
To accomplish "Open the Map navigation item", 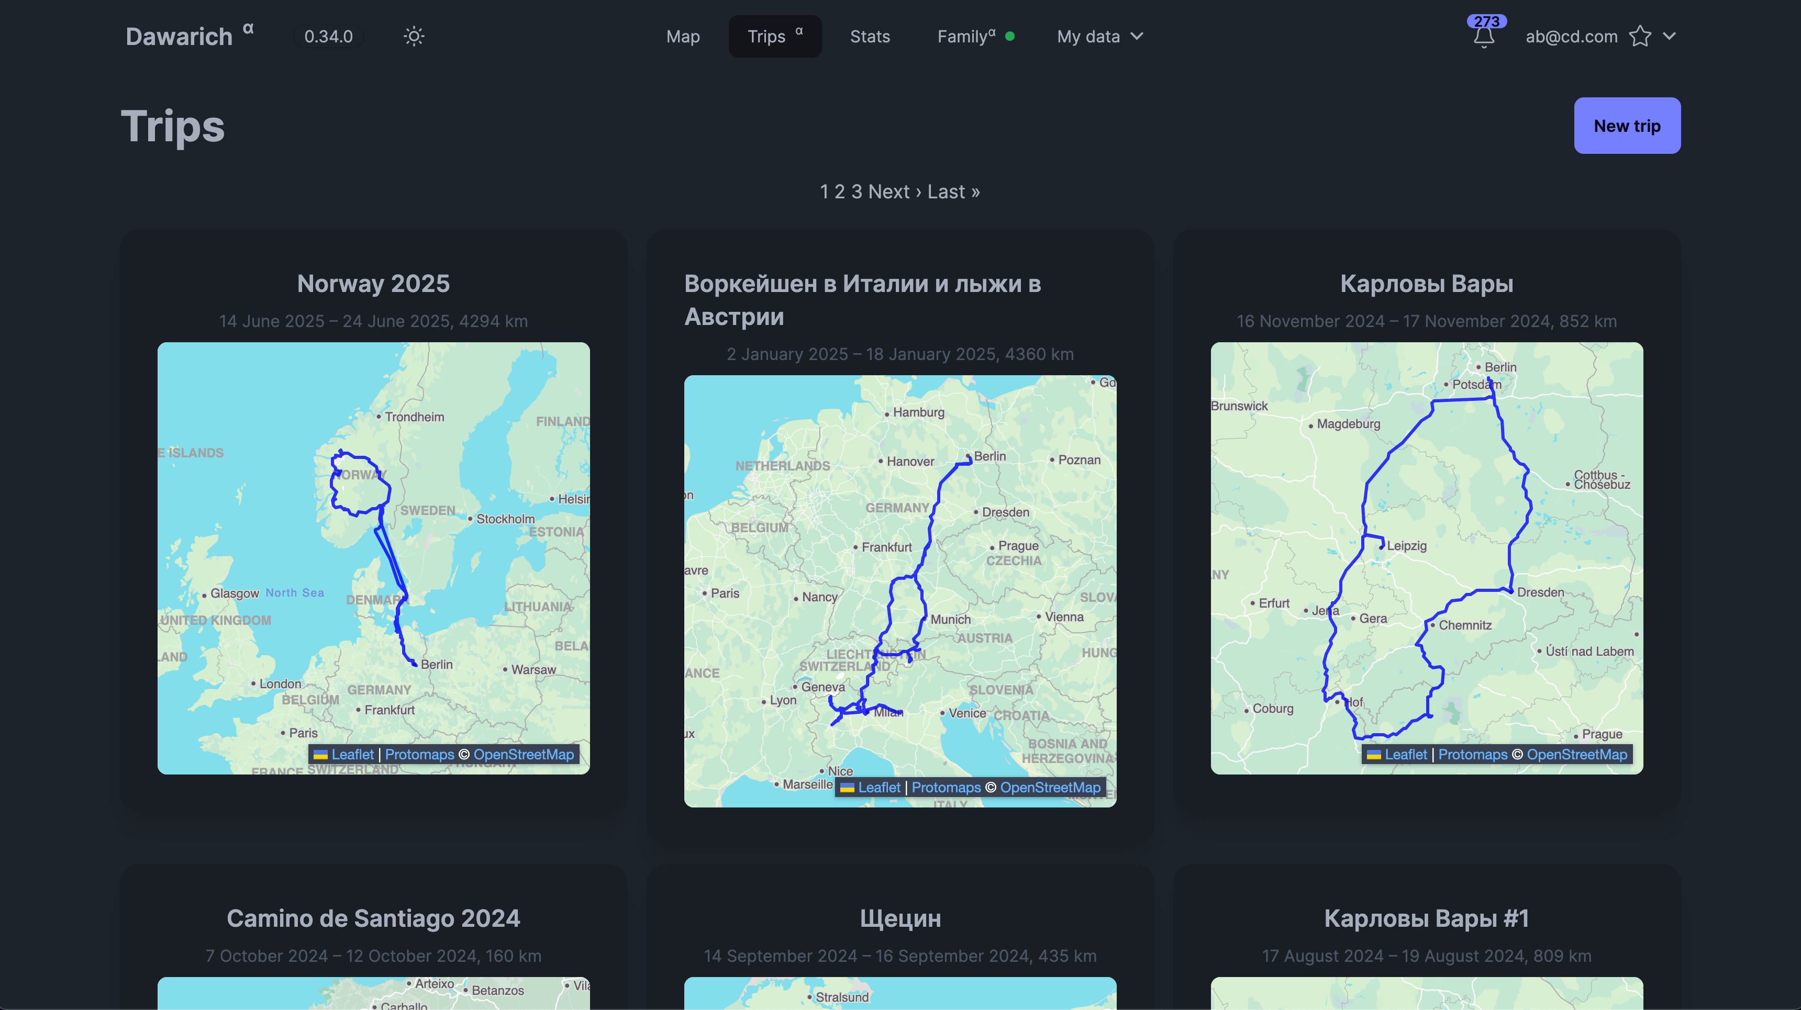I will pyautogui.click(x=682, y=36).
